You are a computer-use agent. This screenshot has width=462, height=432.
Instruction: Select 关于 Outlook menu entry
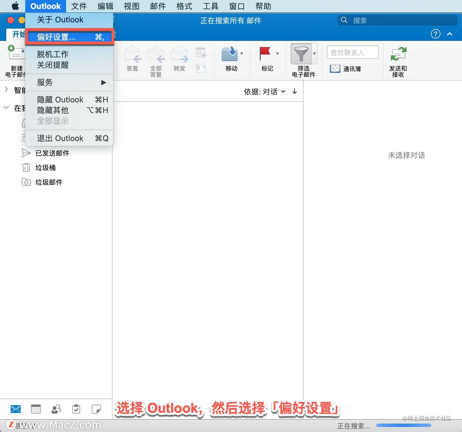69,20
